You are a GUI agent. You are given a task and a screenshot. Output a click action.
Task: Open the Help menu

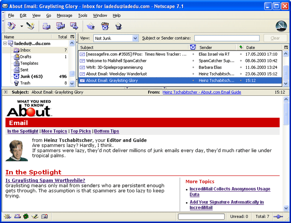117,16
